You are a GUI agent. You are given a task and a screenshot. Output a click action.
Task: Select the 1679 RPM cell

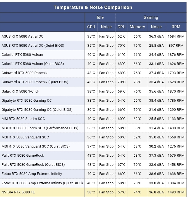[x=176, y=155]
